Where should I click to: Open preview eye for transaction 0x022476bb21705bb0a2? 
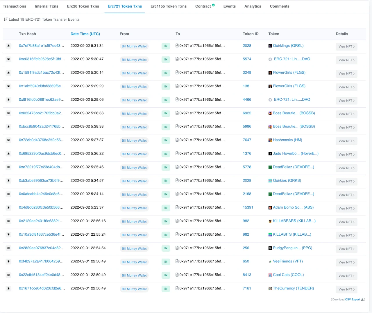[8, 113]
